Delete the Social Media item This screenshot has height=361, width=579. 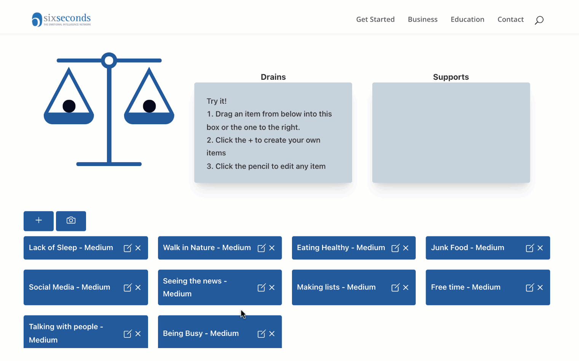(x=138, y=288)
